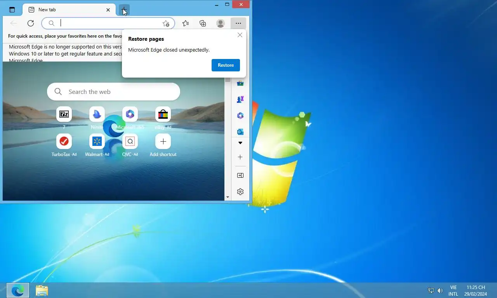This screenshot has width=497, height=298.
Task: Dismiss the Restore pages popup
Action: point(240,35)
